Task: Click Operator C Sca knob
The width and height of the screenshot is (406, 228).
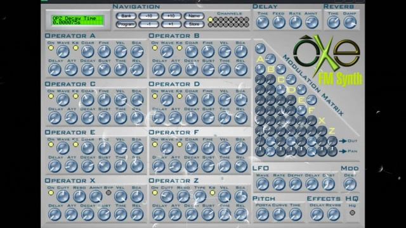Action: [x=137, y=100]
